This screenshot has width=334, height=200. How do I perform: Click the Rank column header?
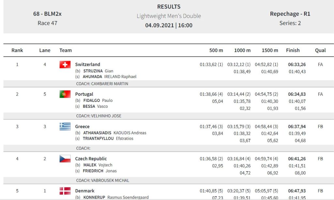point(17,50)
